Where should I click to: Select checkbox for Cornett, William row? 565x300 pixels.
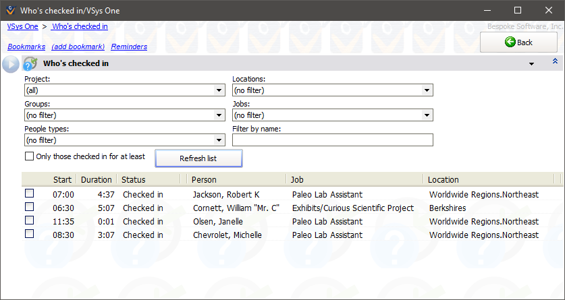(29, 208)
